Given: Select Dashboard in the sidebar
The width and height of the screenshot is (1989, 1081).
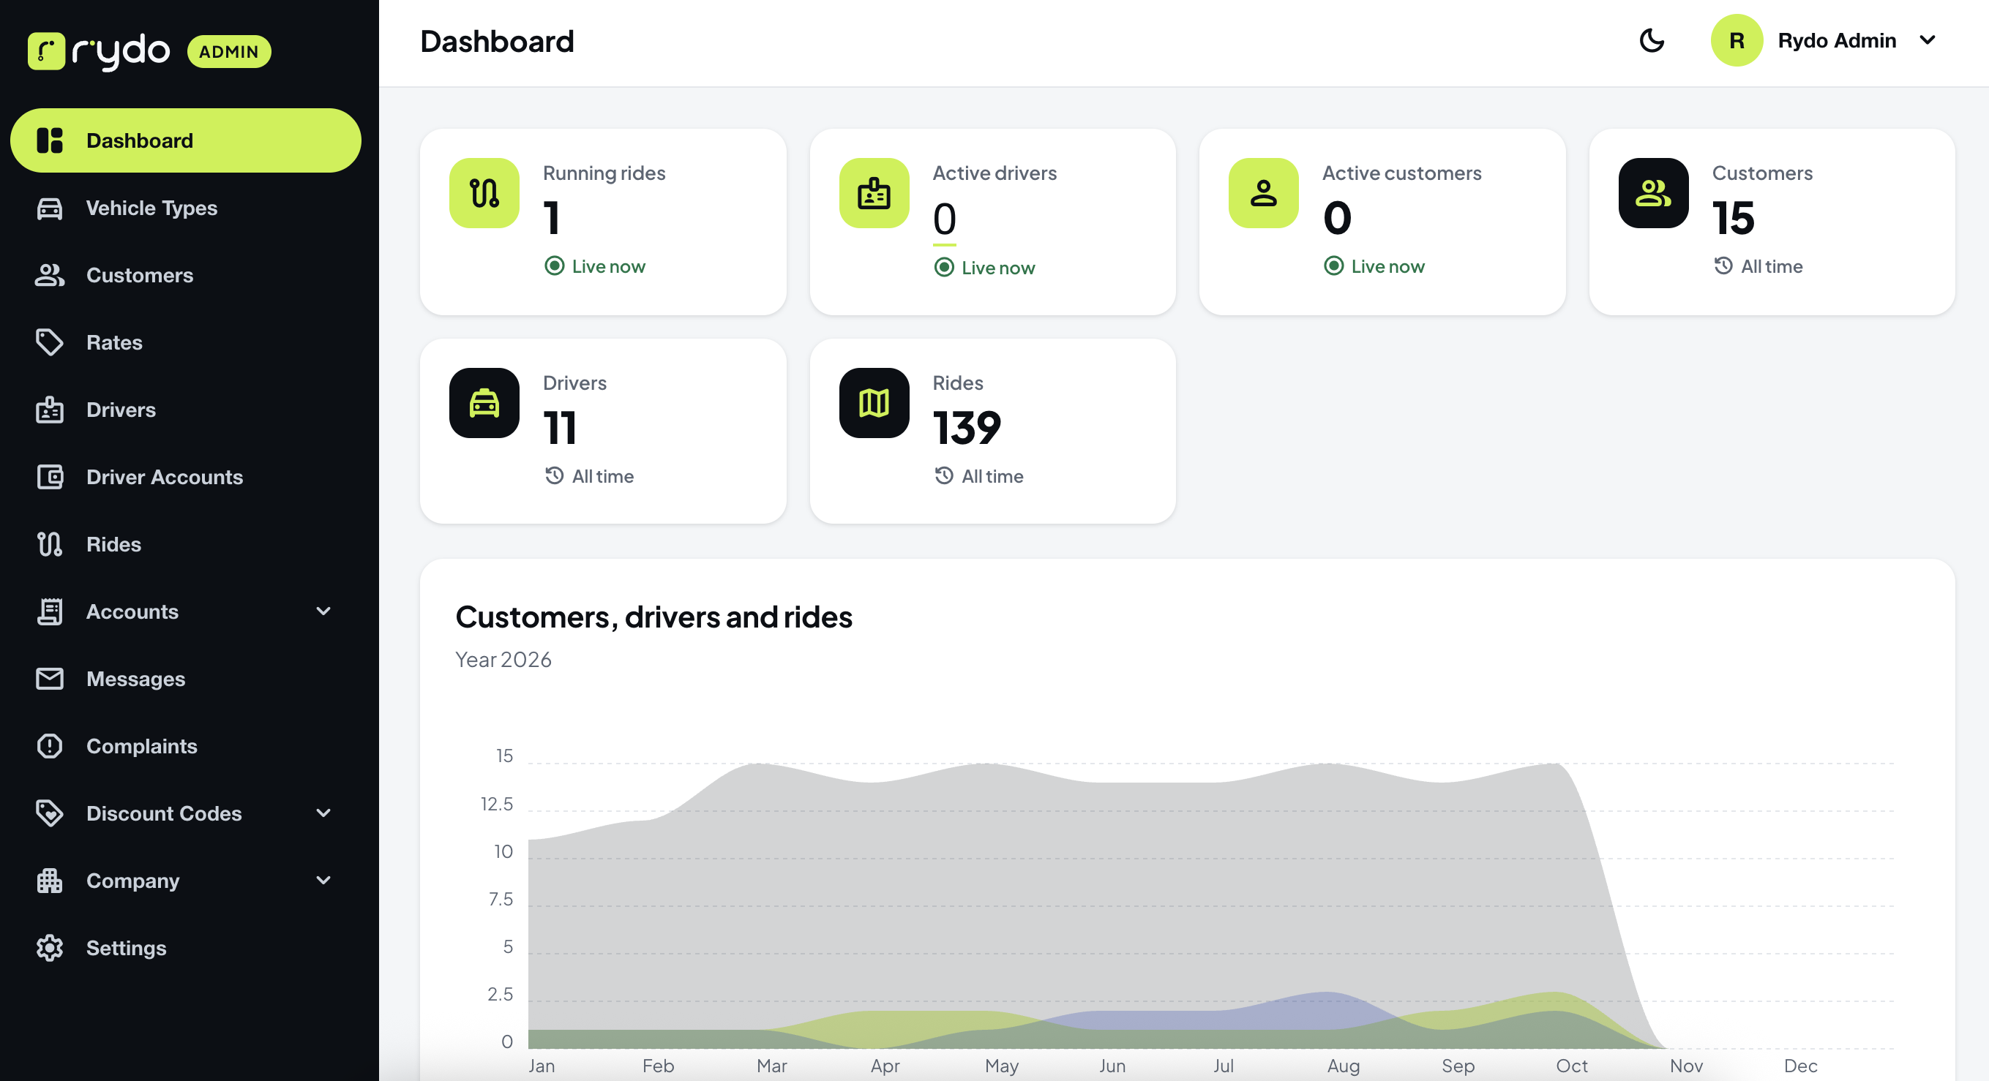Looking at the screenshot, I should [185, 140].
